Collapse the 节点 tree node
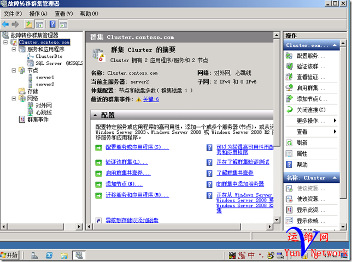The image size is (352, 262). point(14,70)
